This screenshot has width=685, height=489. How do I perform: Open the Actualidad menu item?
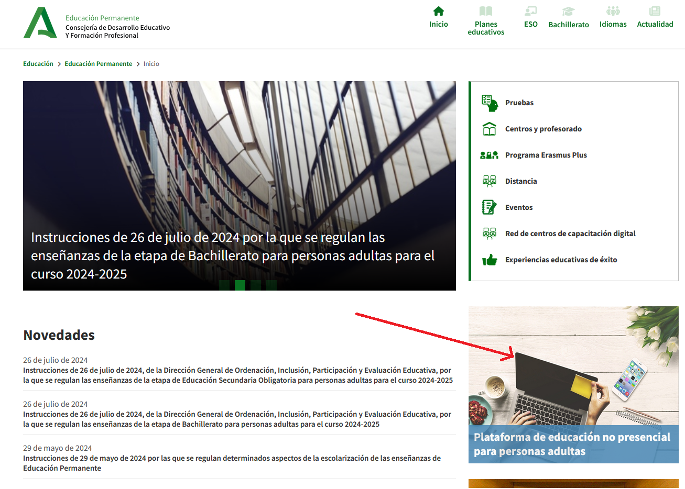pos(655,24)
